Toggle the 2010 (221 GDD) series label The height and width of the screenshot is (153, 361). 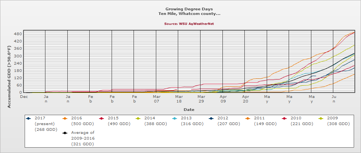coord(301,121)
